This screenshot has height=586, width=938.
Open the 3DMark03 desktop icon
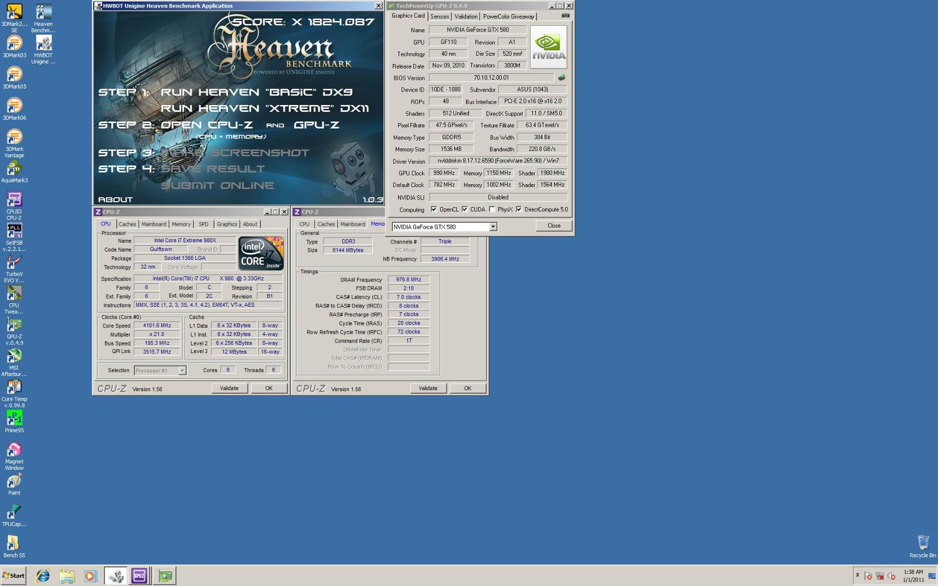pos(14,47)
